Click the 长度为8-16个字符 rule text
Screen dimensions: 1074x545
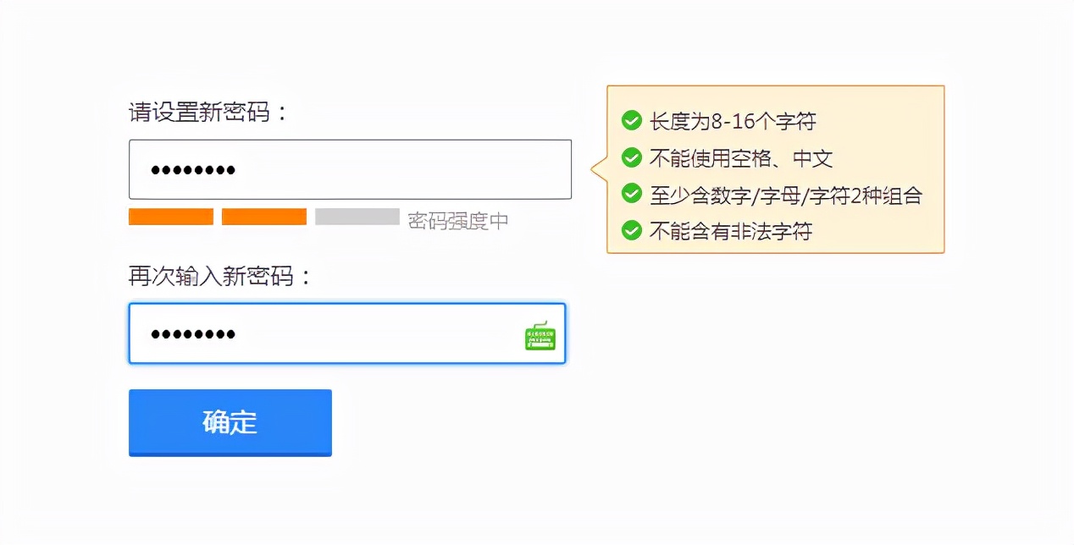733,122
